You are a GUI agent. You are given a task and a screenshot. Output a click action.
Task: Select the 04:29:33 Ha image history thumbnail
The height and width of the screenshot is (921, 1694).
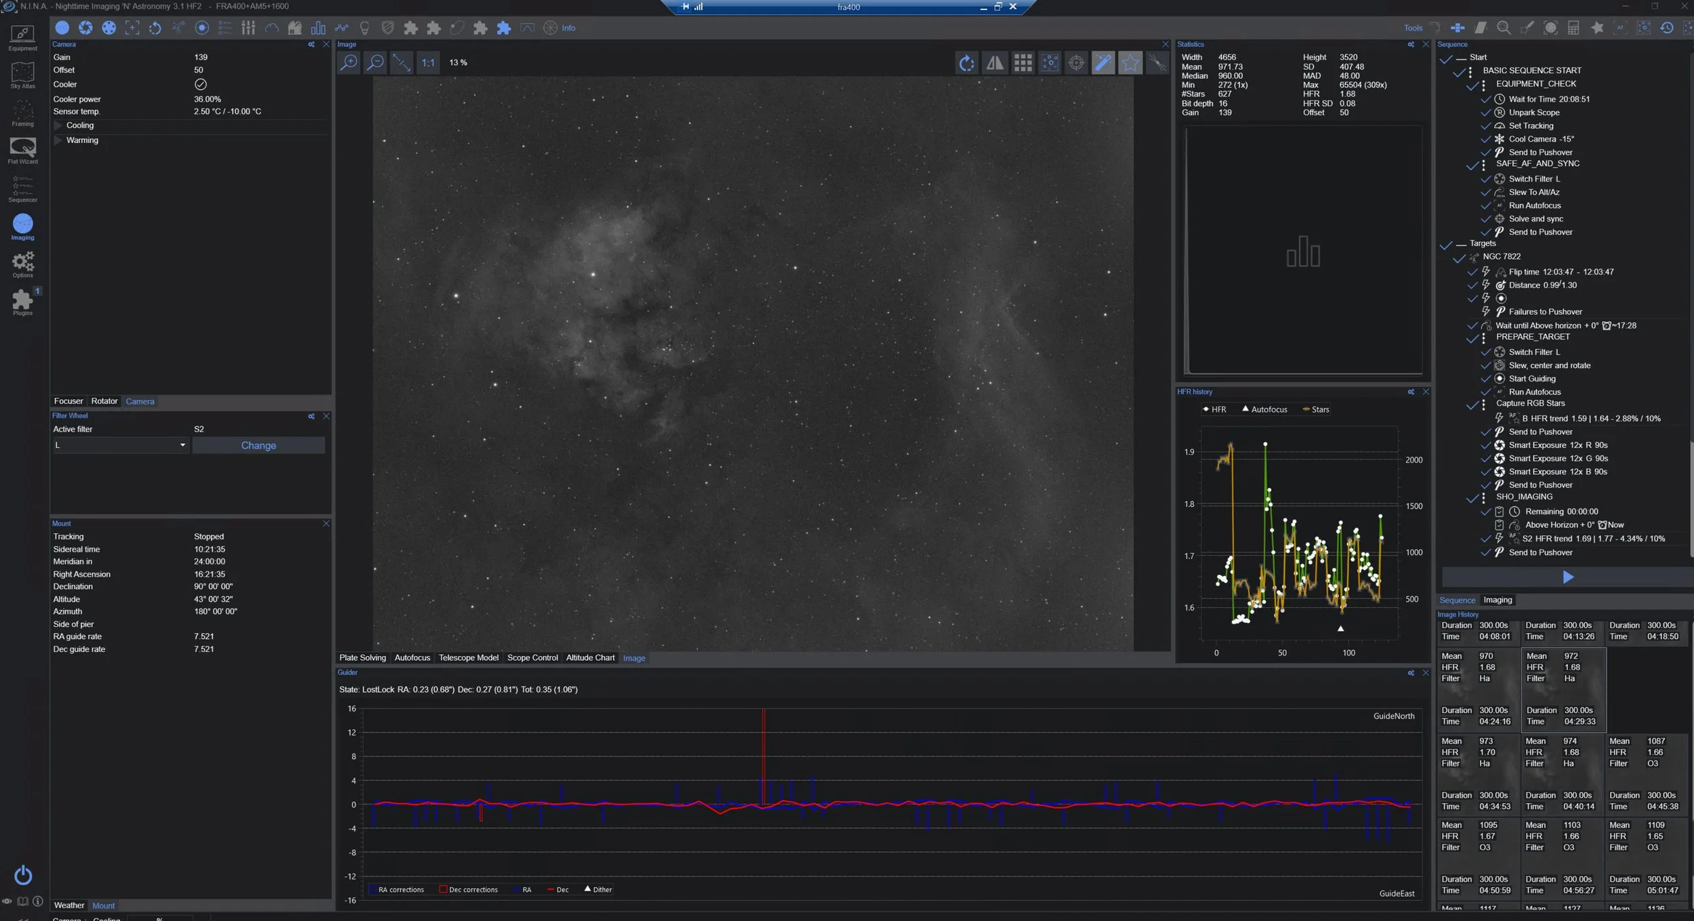(1563, 688)
